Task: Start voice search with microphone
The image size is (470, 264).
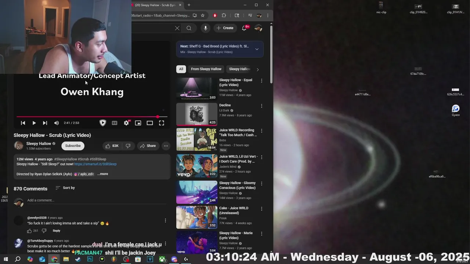Action: pyautogui.click(x=205, y=28)
